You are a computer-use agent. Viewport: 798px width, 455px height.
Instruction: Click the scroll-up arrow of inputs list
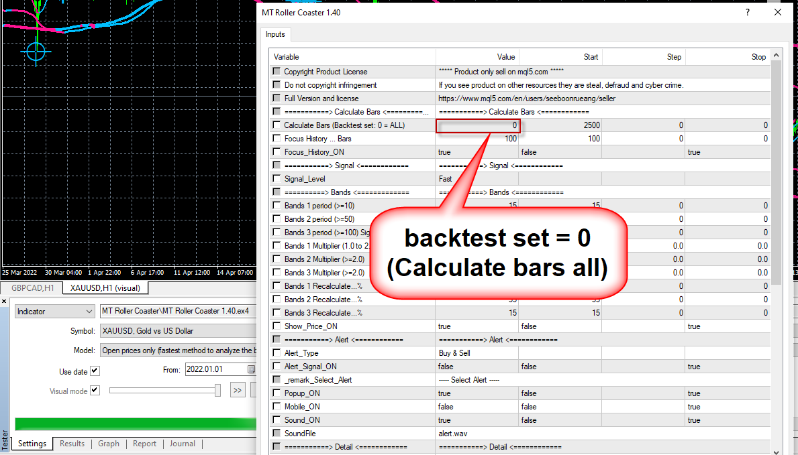coord(776,55)
